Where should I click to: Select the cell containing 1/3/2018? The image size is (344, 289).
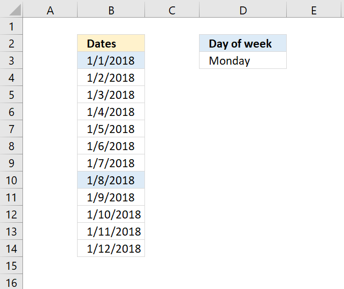(x=111, y=95)
